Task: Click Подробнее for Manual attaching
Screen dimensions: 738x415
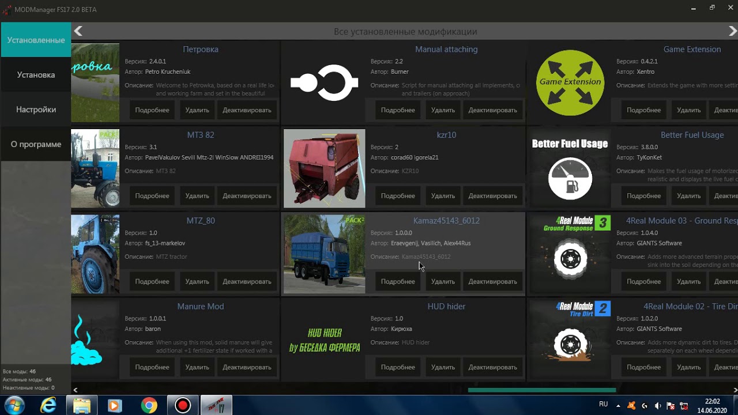Action: [398, 110]
